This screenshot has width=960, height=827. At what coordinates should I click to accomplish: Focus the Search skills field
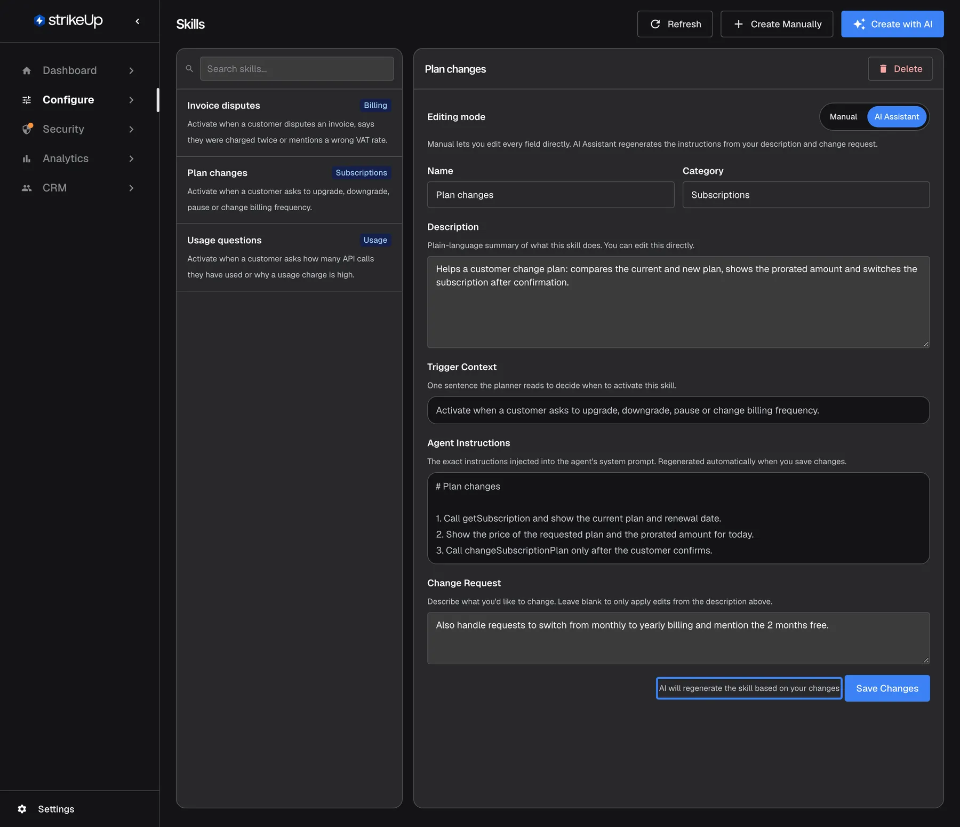297,69
